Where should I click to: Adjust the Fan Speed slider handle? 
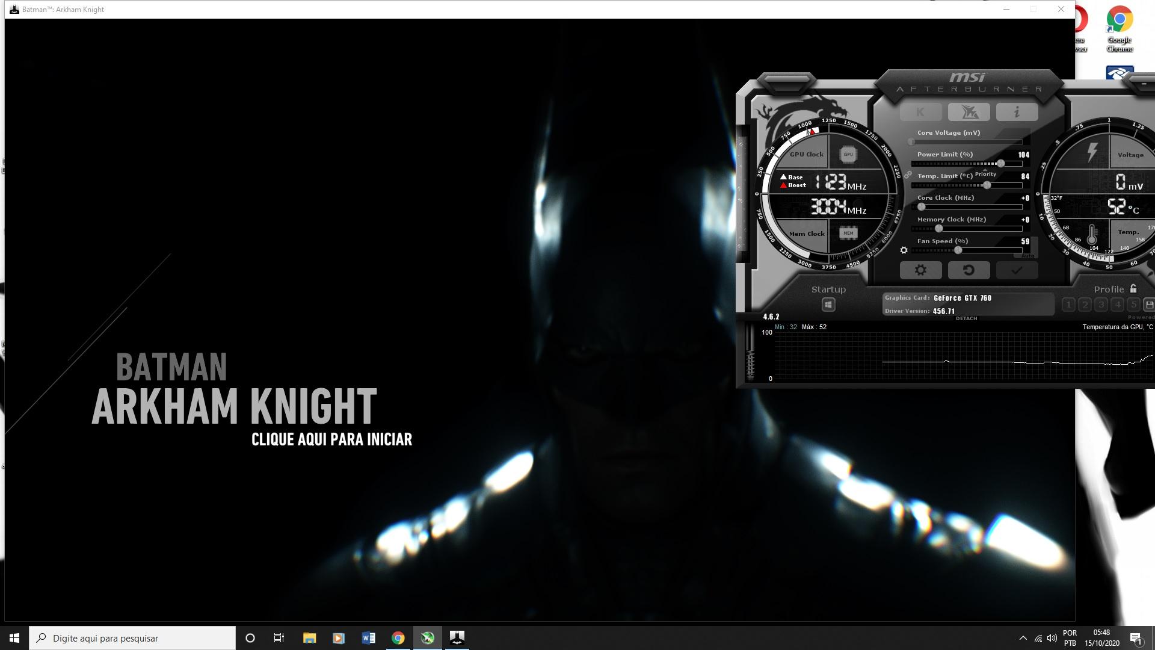coord(958,250)
